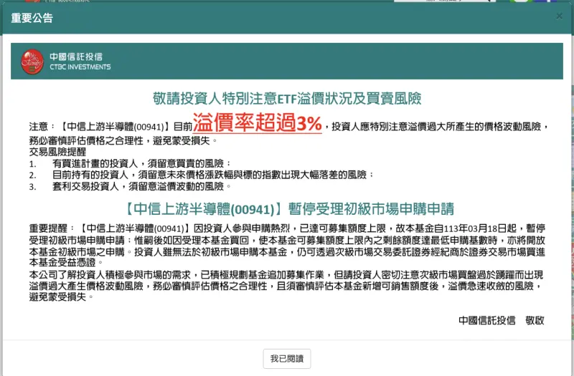The width and height of the screenshot is (574, 376).
Task: Click the 中國信託投信 敬啟 signature
Action: [501, 320]
